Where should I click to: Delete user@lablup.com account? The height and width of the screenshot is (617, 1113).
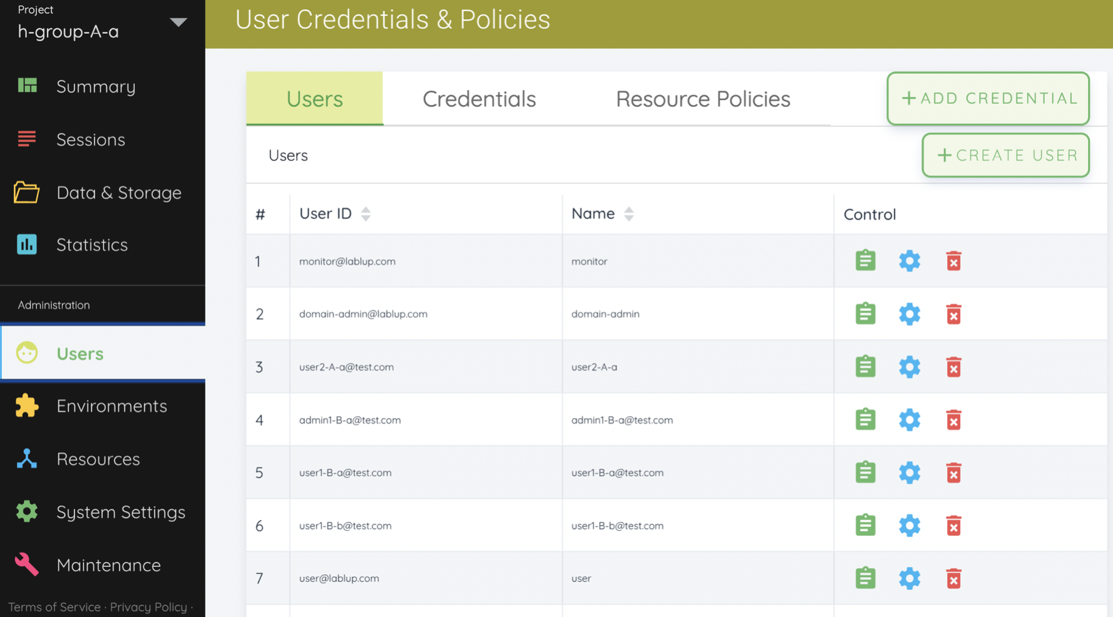[953, 579]
